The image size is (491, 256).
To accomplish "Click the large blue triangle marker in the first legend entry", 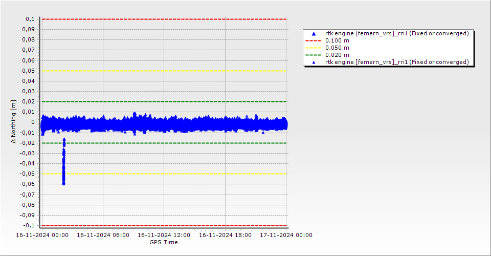I will tap(314, 34).
